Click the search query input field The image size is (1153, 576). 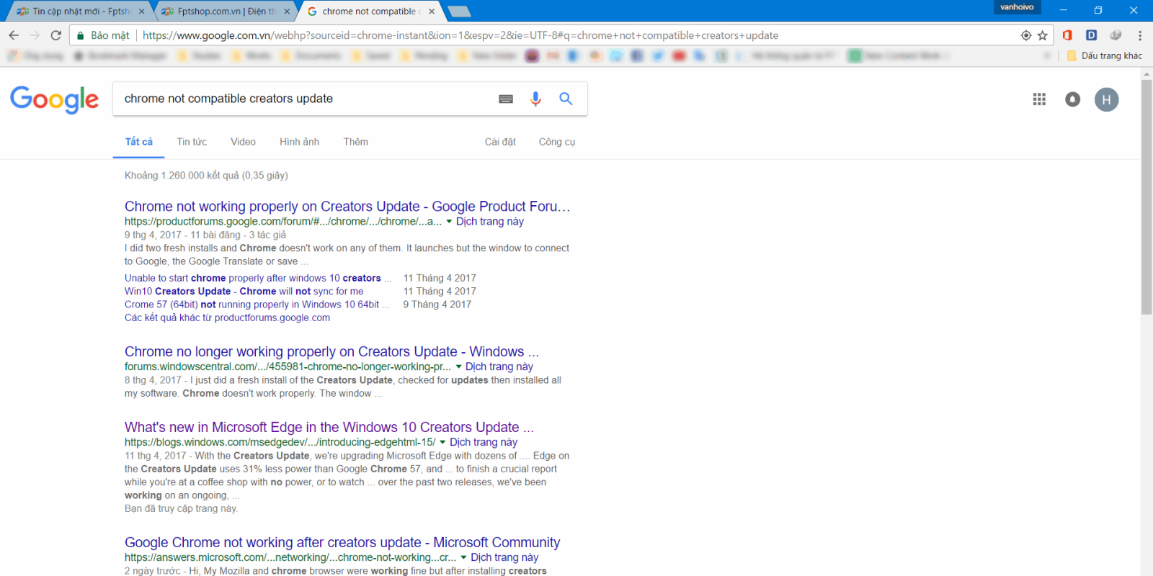coord(306,99)
